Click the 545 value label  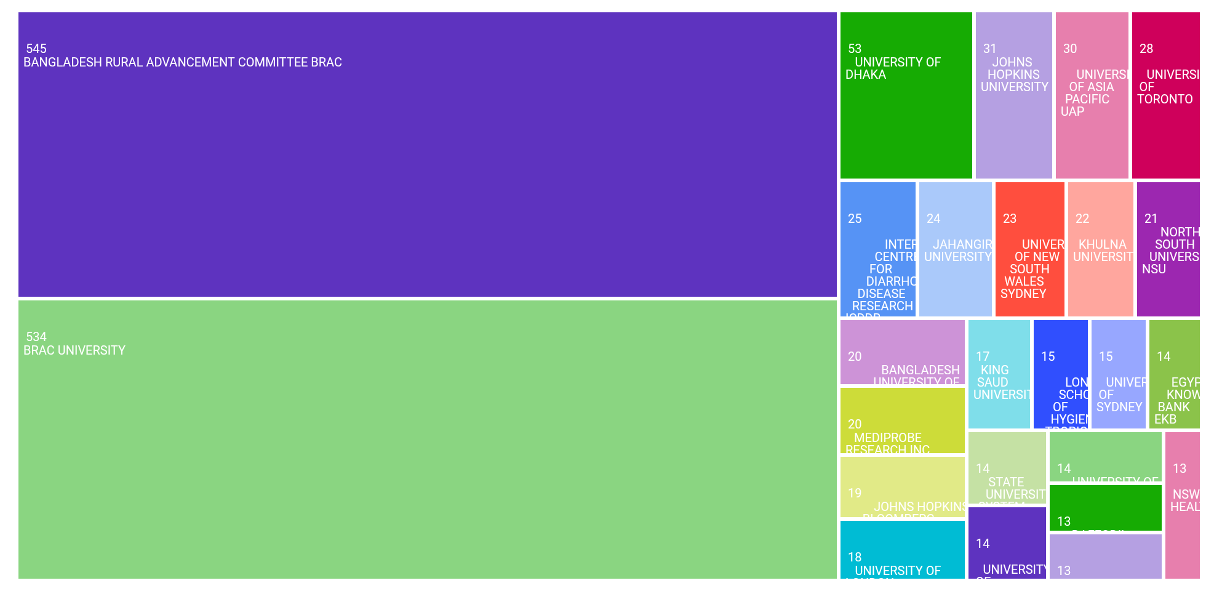[36, 49]
